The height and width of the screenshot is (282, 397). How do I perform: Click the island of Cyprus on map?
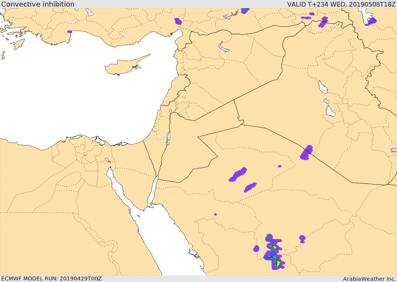point(126,66)
